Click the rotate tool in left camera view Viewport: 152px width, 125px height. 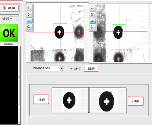coord(30,27)
